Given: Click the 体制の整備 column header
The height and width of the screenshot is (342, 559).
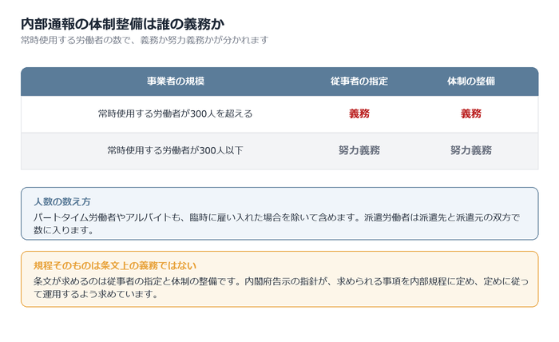Looking at the screenshot, I should (x=471, y=82).
